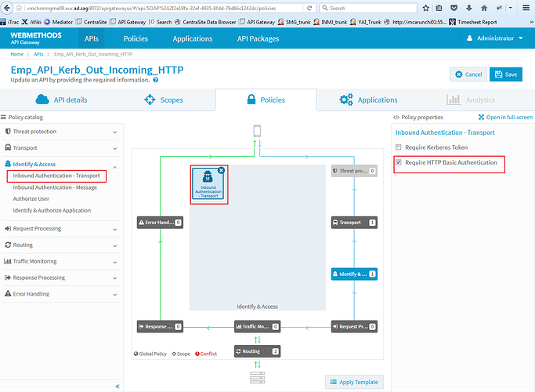Click the Apply Template button
Viewport: 535px width, 392px height.
pyautogui.click(x=354, y=382)
